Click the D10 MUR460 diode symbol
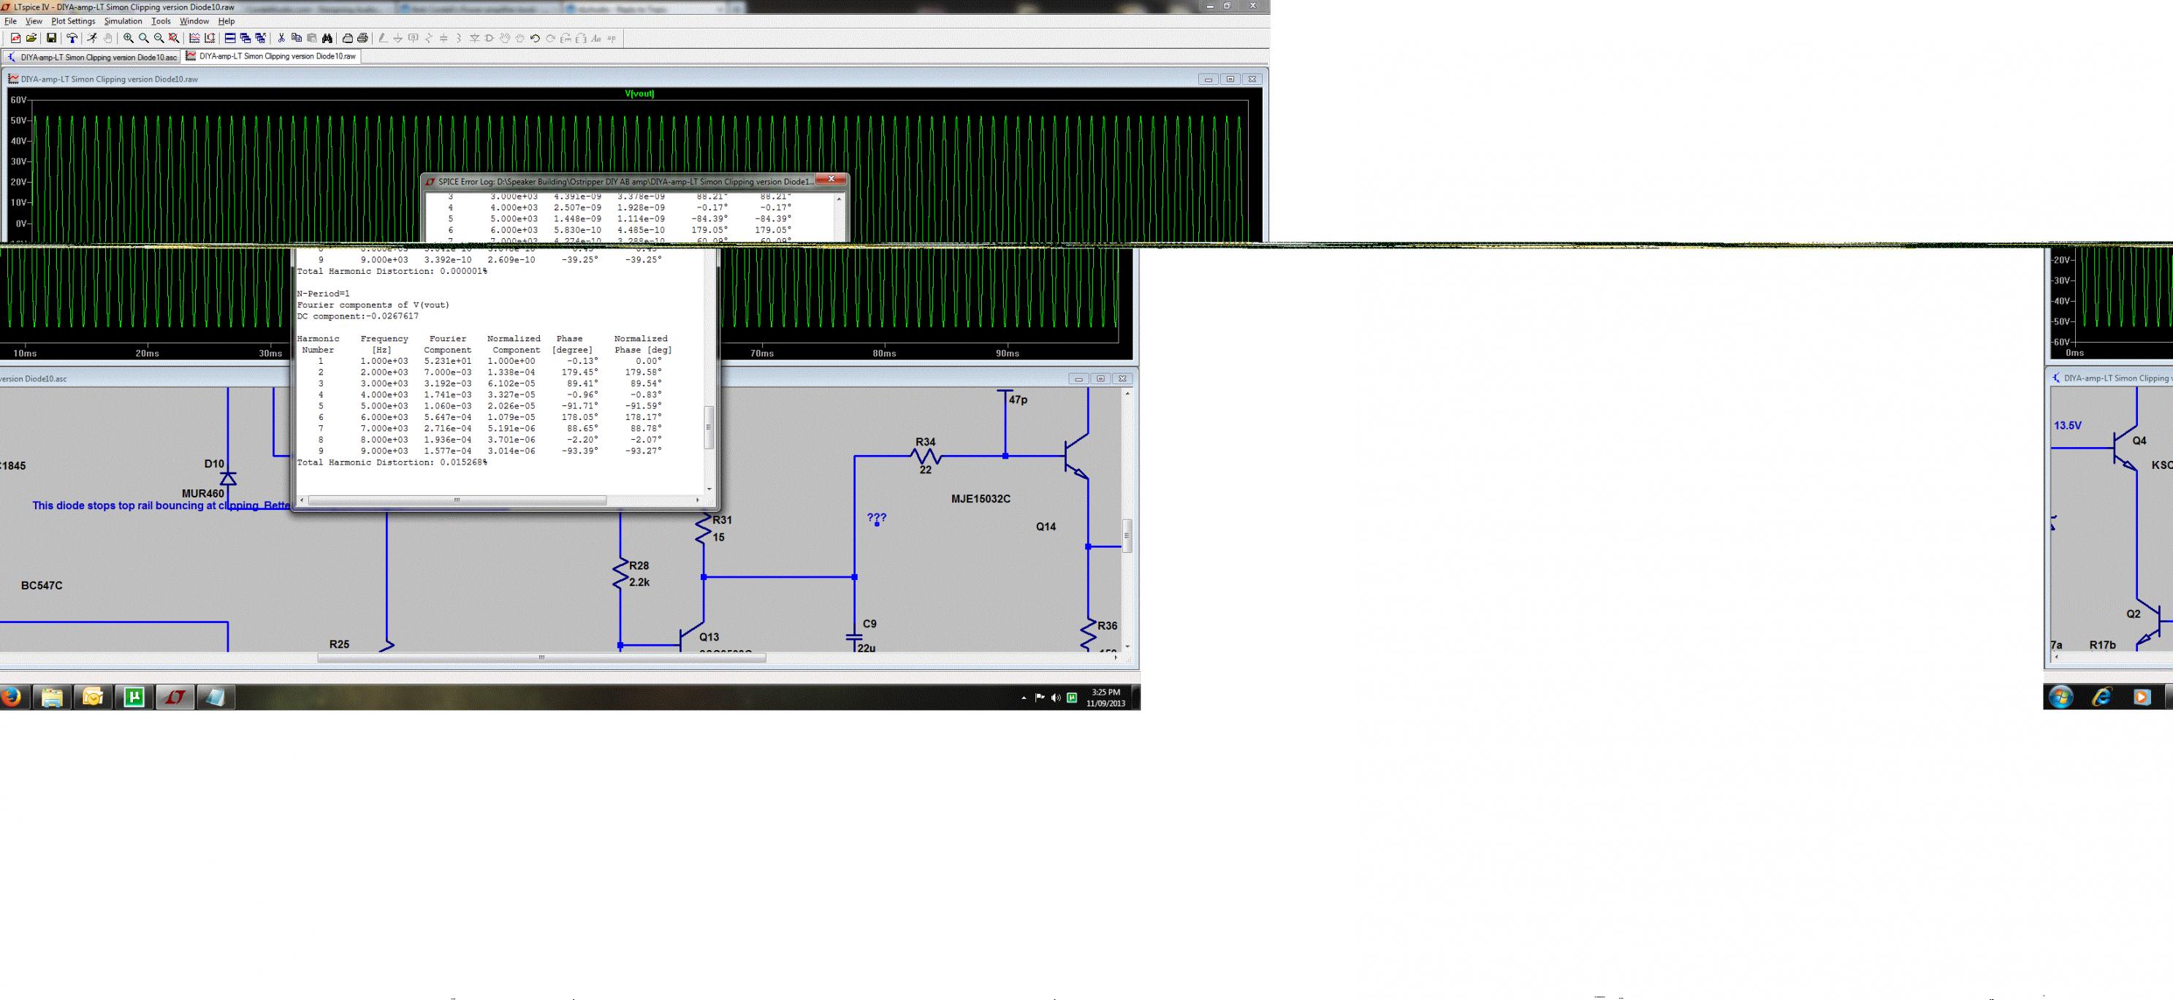 click(x=228, y=479)
